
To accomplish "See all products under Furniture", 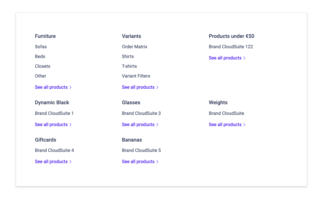I will 51,87.
